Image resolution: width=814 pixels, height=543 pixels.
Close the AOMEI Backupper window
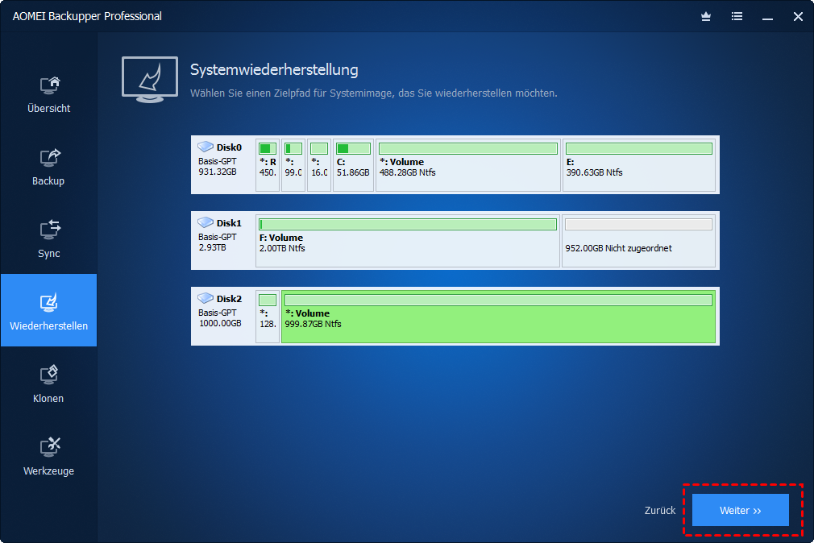[x=799, y=17]
